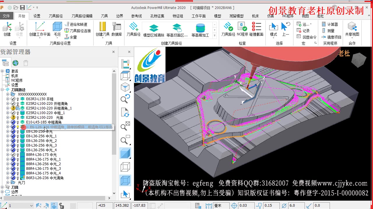This screenshot has width=373, height=209.
Task: Select toolpath B8R4-L36-175 中光_4
Action: pyautogui.click(x=43, y=173)
